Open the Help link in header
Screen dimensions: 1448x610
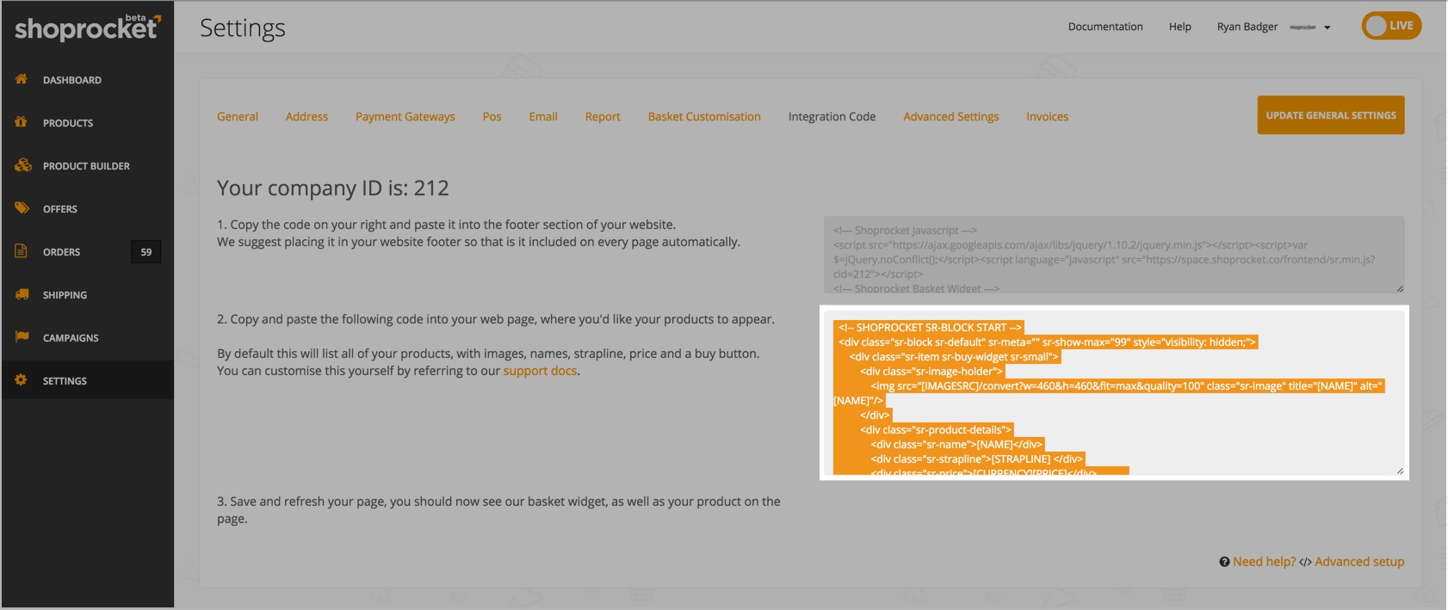point(1180,27)
